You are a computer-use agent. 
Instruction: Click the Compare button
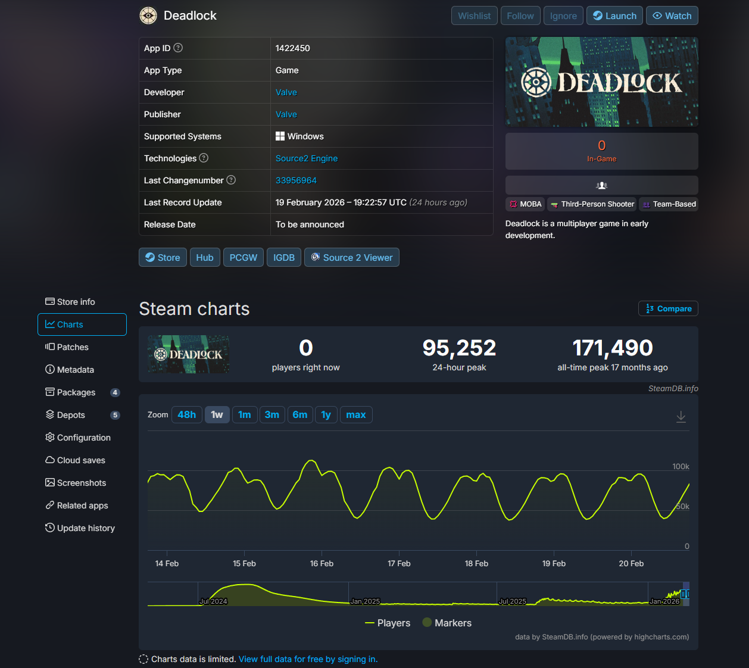tap(668, 308)
